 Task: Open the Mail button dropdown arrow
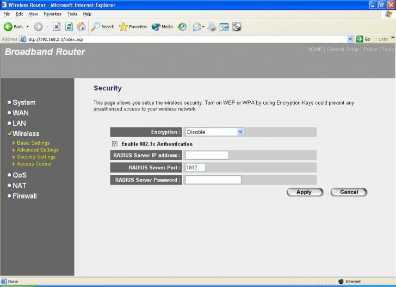[x=202, y=27]
